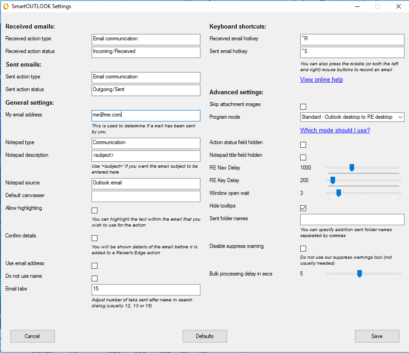The width and height of the screenshot is (409, 353).
Task: Tick the Allow highlighting checkbox
Action: (x=94, y=210)
